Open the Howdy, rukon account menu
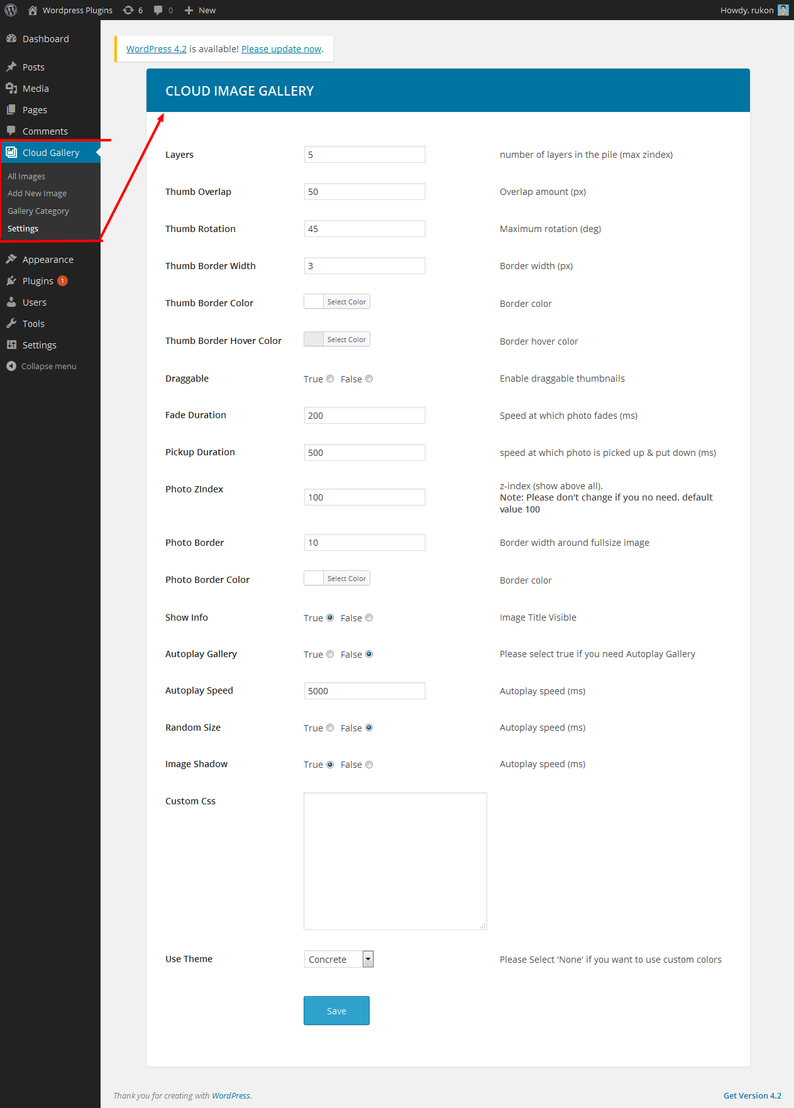This screenshot has height=1108, width=794. [x=754, y=10]
